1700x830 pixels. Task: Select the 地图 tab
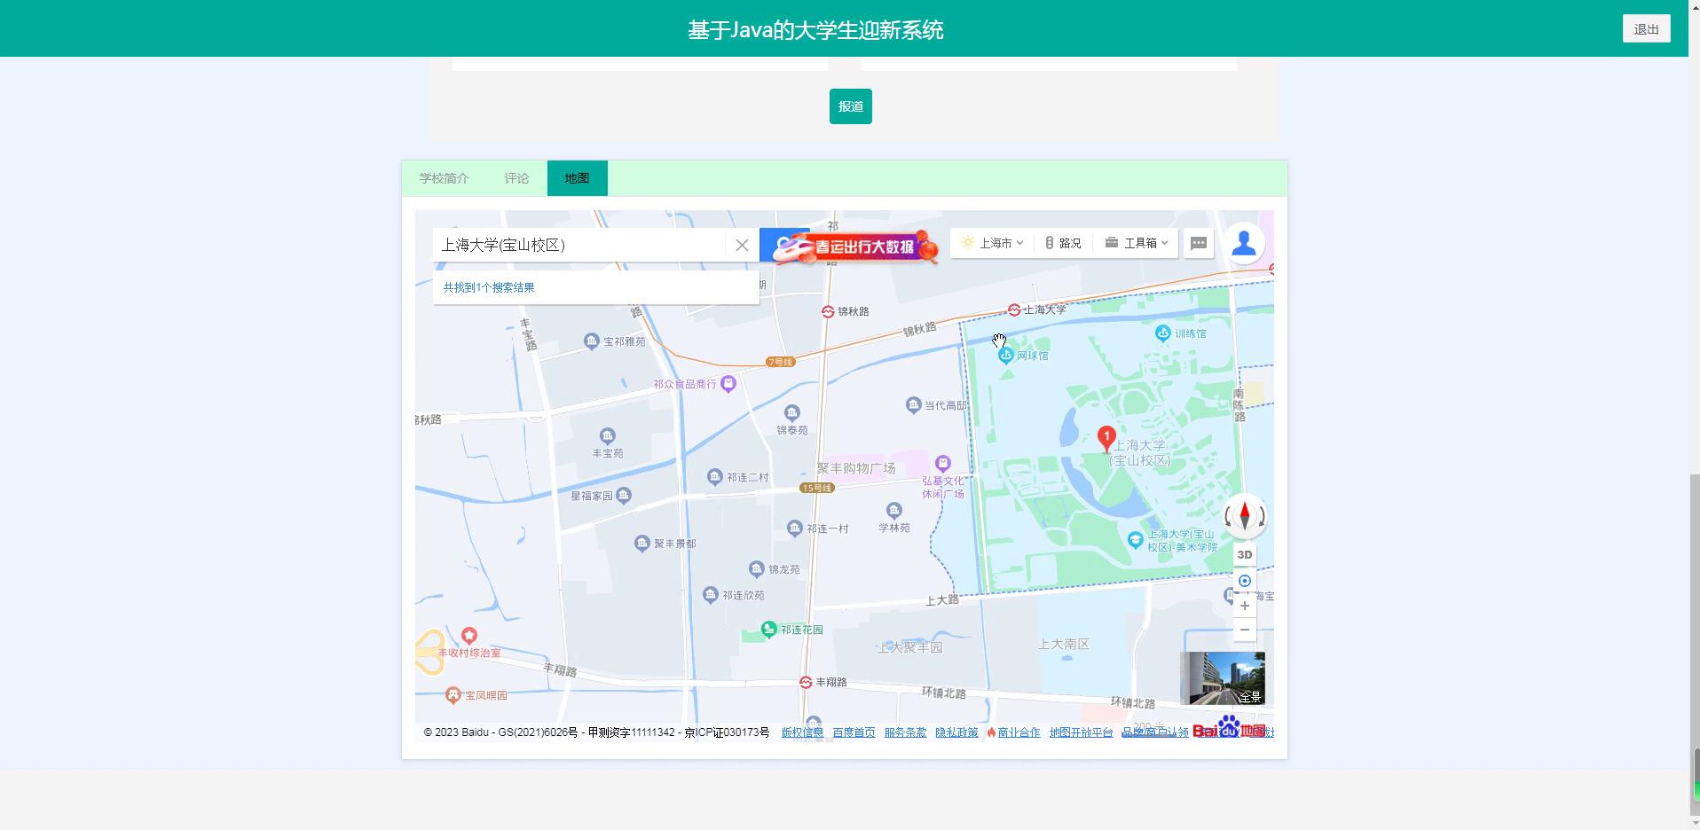tap(577, 178)
